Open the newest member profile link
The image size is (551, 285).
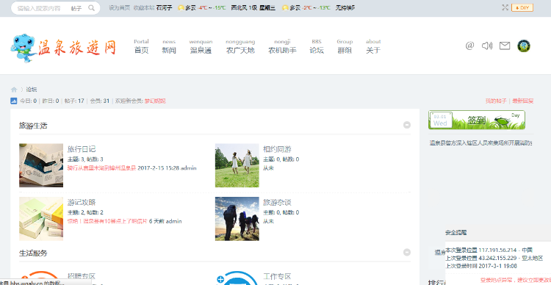155,101
